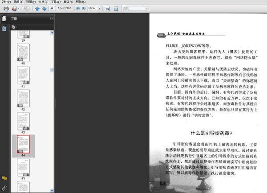
Task: Select page 40 thumbnail
Action: pos(23,52)
